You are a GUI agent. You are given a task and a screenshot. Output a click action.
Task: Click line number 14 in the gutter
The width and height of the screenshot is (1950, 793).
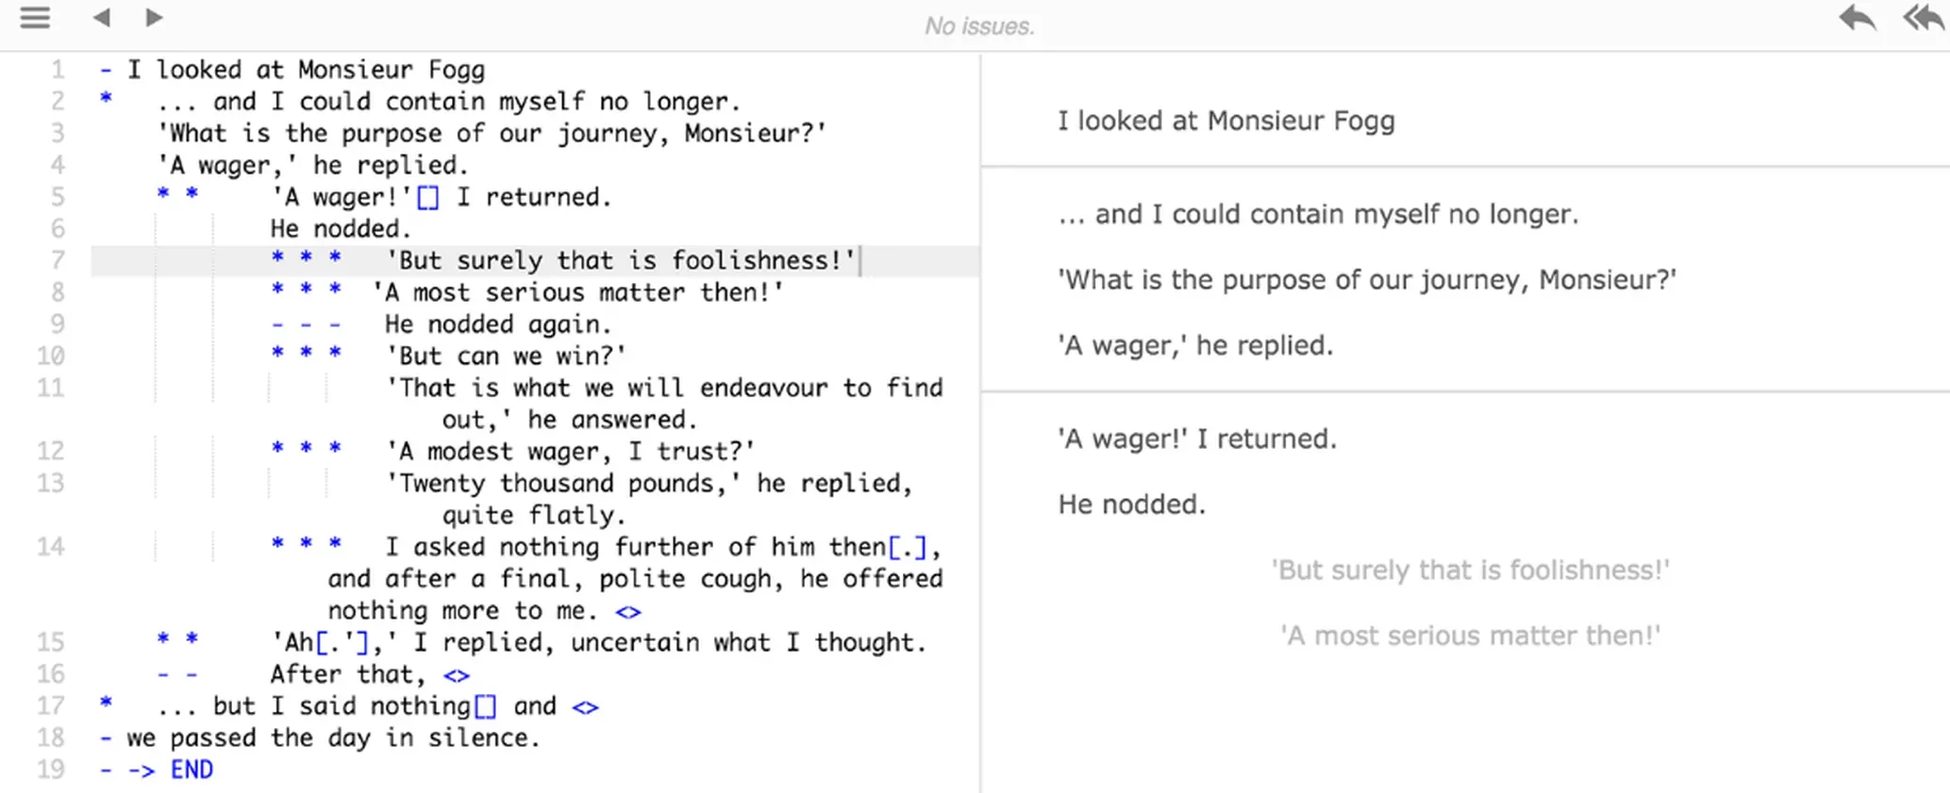pyautogui.click(x=51, y=547)
